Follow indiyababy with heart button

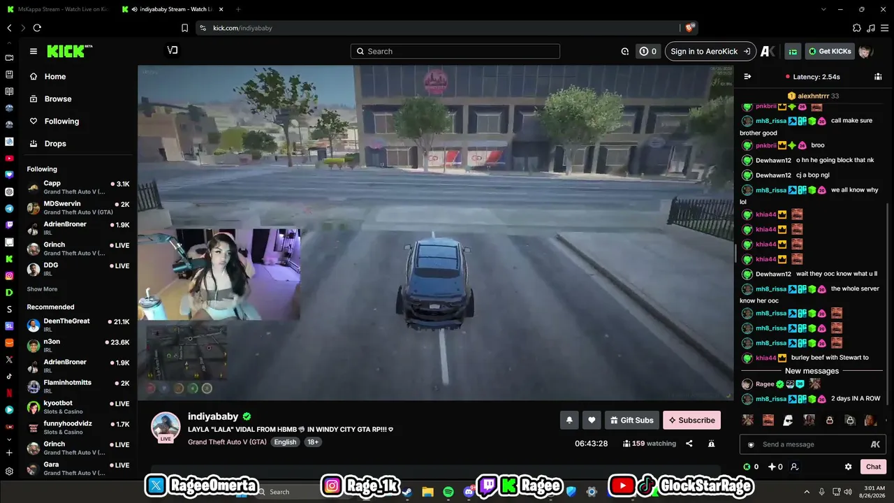click(x=592, y=420)
